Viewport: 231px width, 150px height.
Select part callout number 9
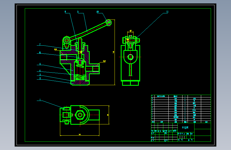[x=78, y=12]
